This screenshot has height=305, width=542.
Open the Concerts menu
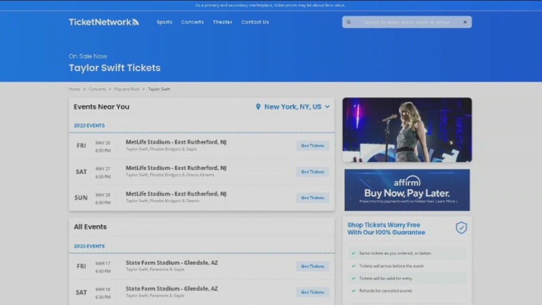coord(192,22)
